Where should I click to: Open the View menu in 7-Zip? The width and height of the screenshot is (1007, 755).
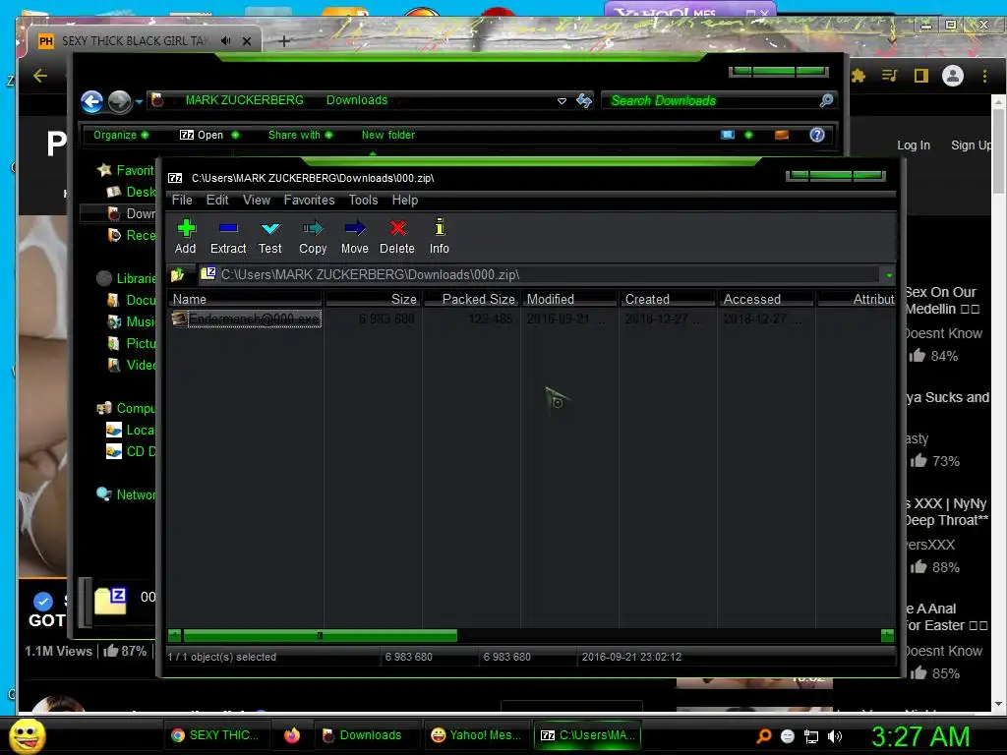point(257,200)
